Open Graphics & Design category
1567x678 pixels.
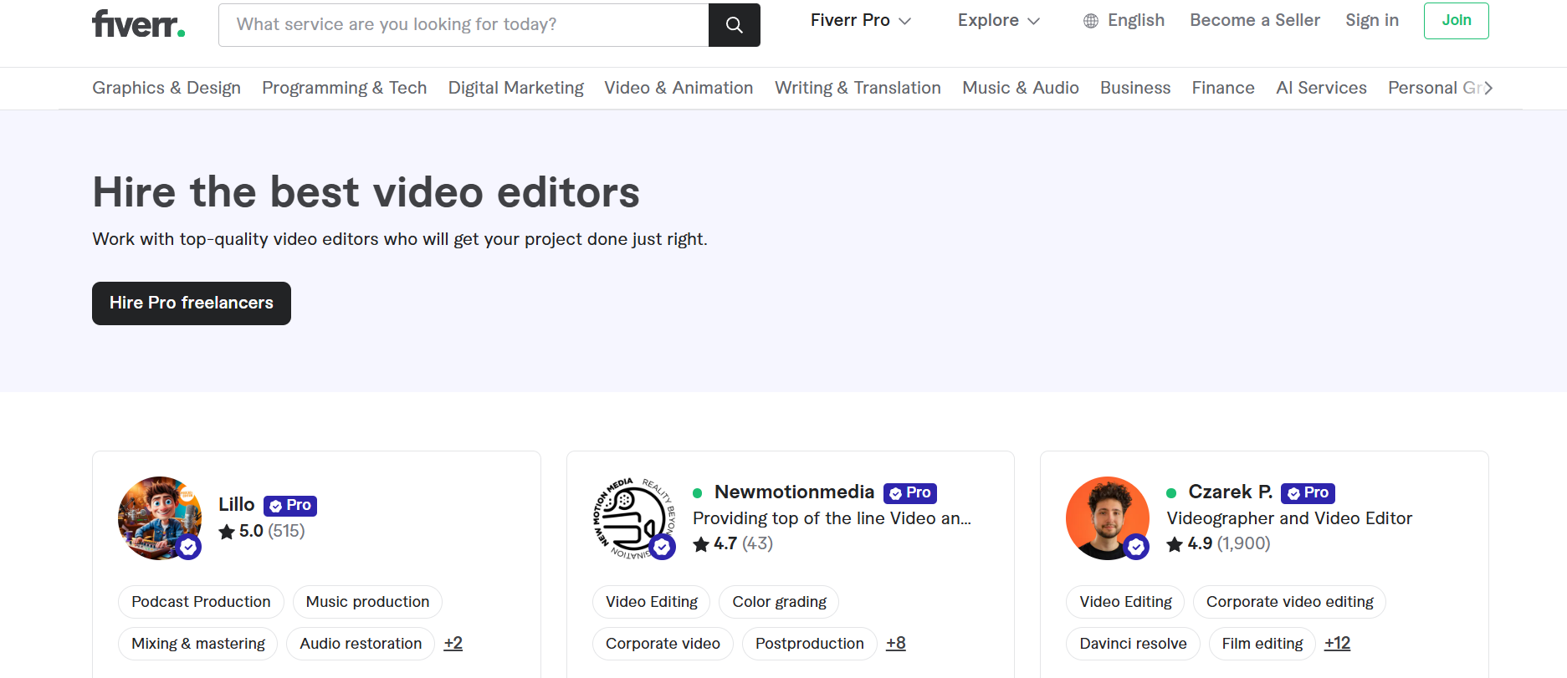point(166,88)
